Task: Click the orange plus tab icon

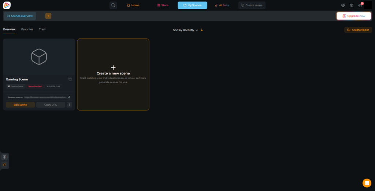Action: point(48,16)
